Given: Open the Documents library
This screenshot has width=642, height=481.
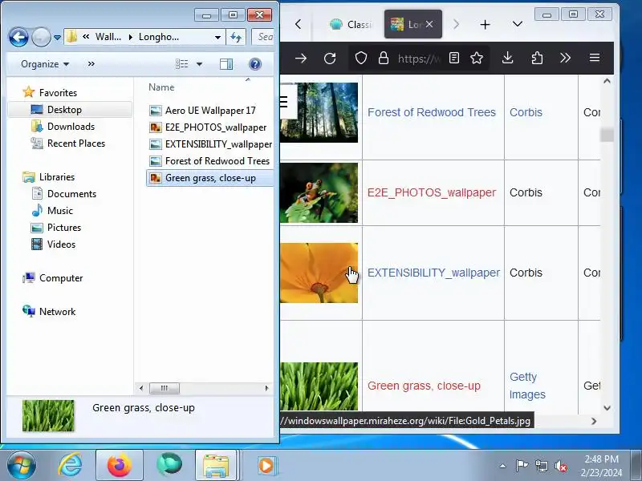Looking at the screenshot, I should point(71,193).
